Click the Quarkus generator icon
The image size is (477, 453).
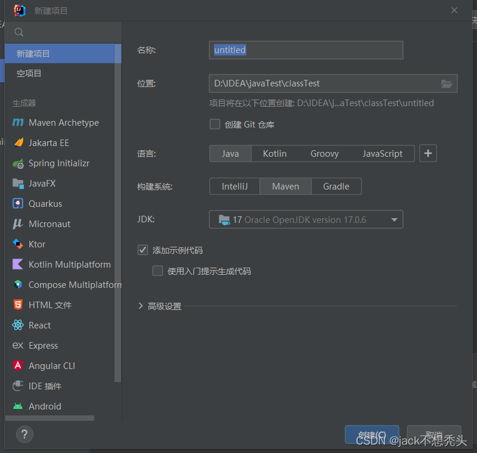pos(18,203)
